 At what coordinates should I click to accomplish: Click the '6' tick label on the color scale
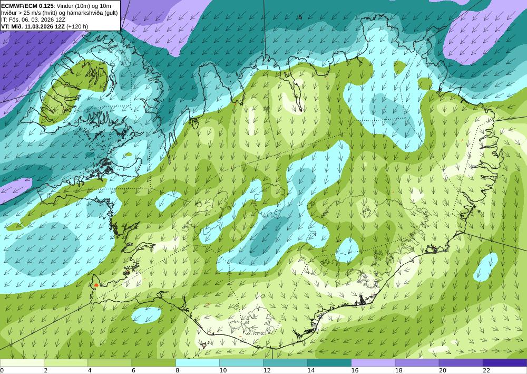(x=133, y=370)
